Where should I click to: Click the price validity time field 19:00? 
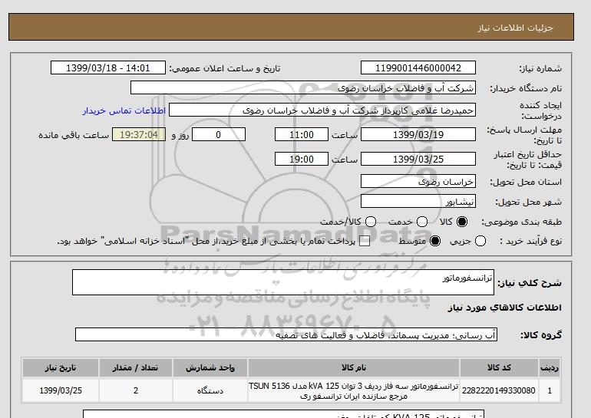302,159
